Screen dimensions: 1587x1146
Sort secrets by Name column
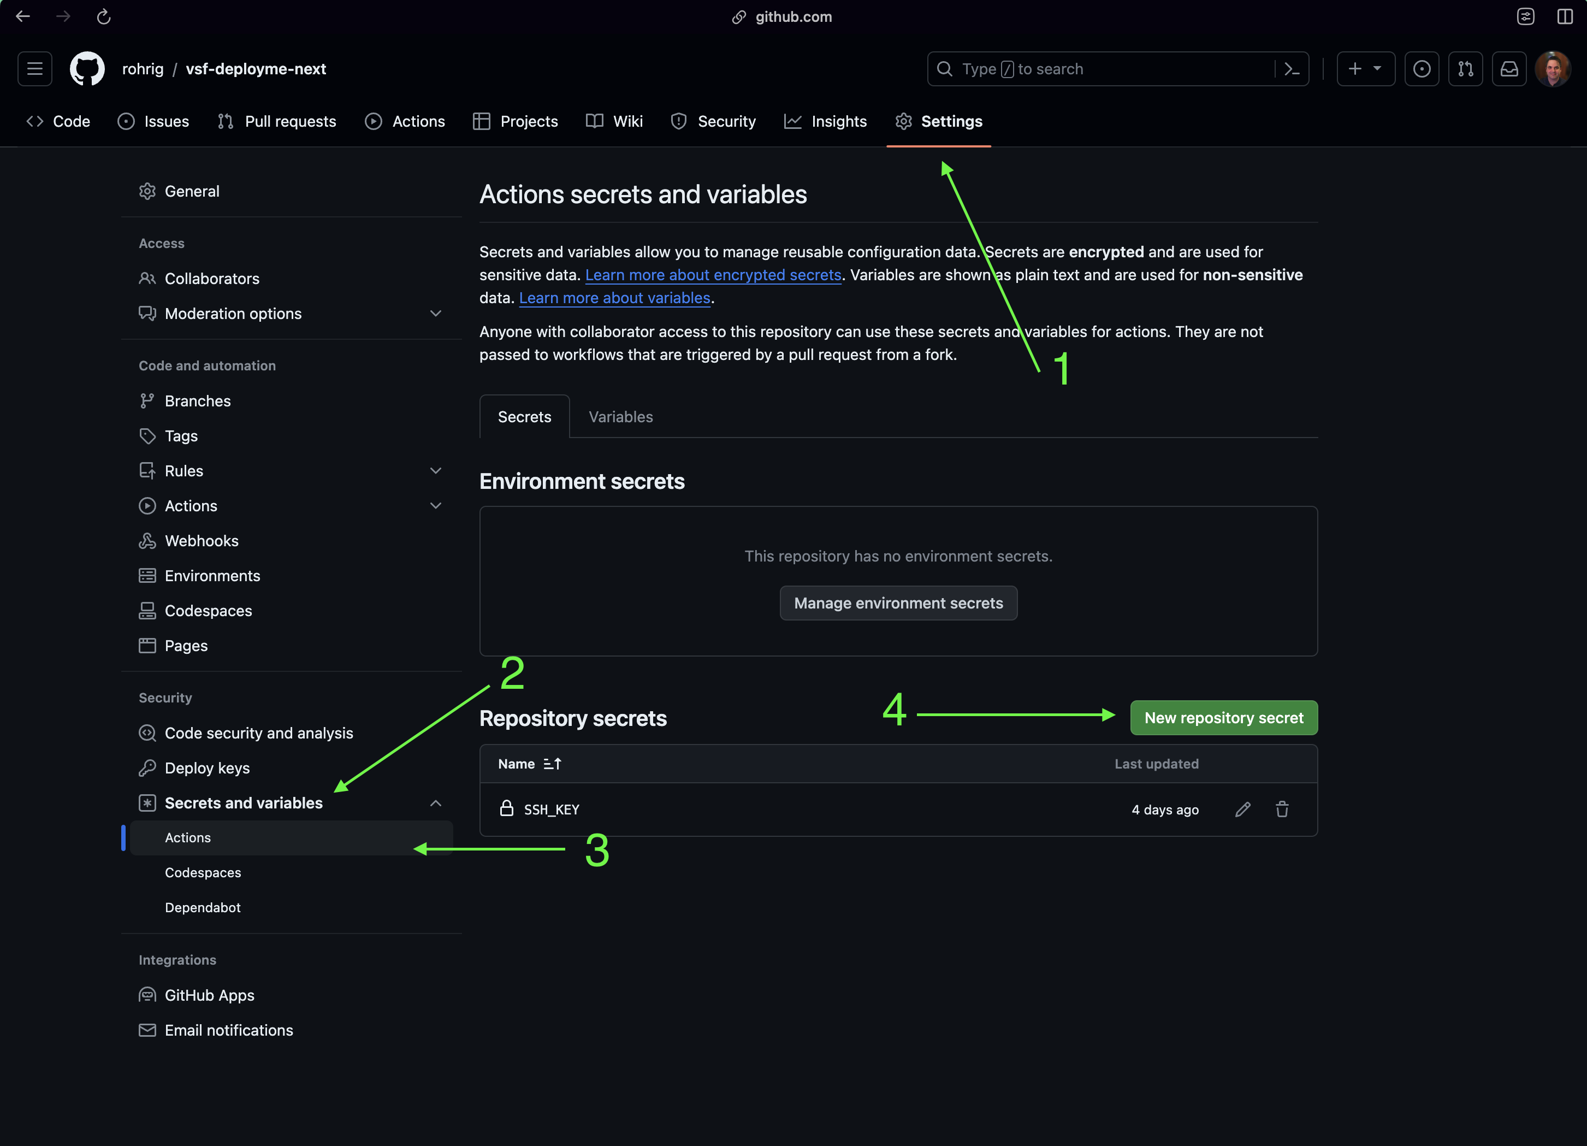(530, 765)
